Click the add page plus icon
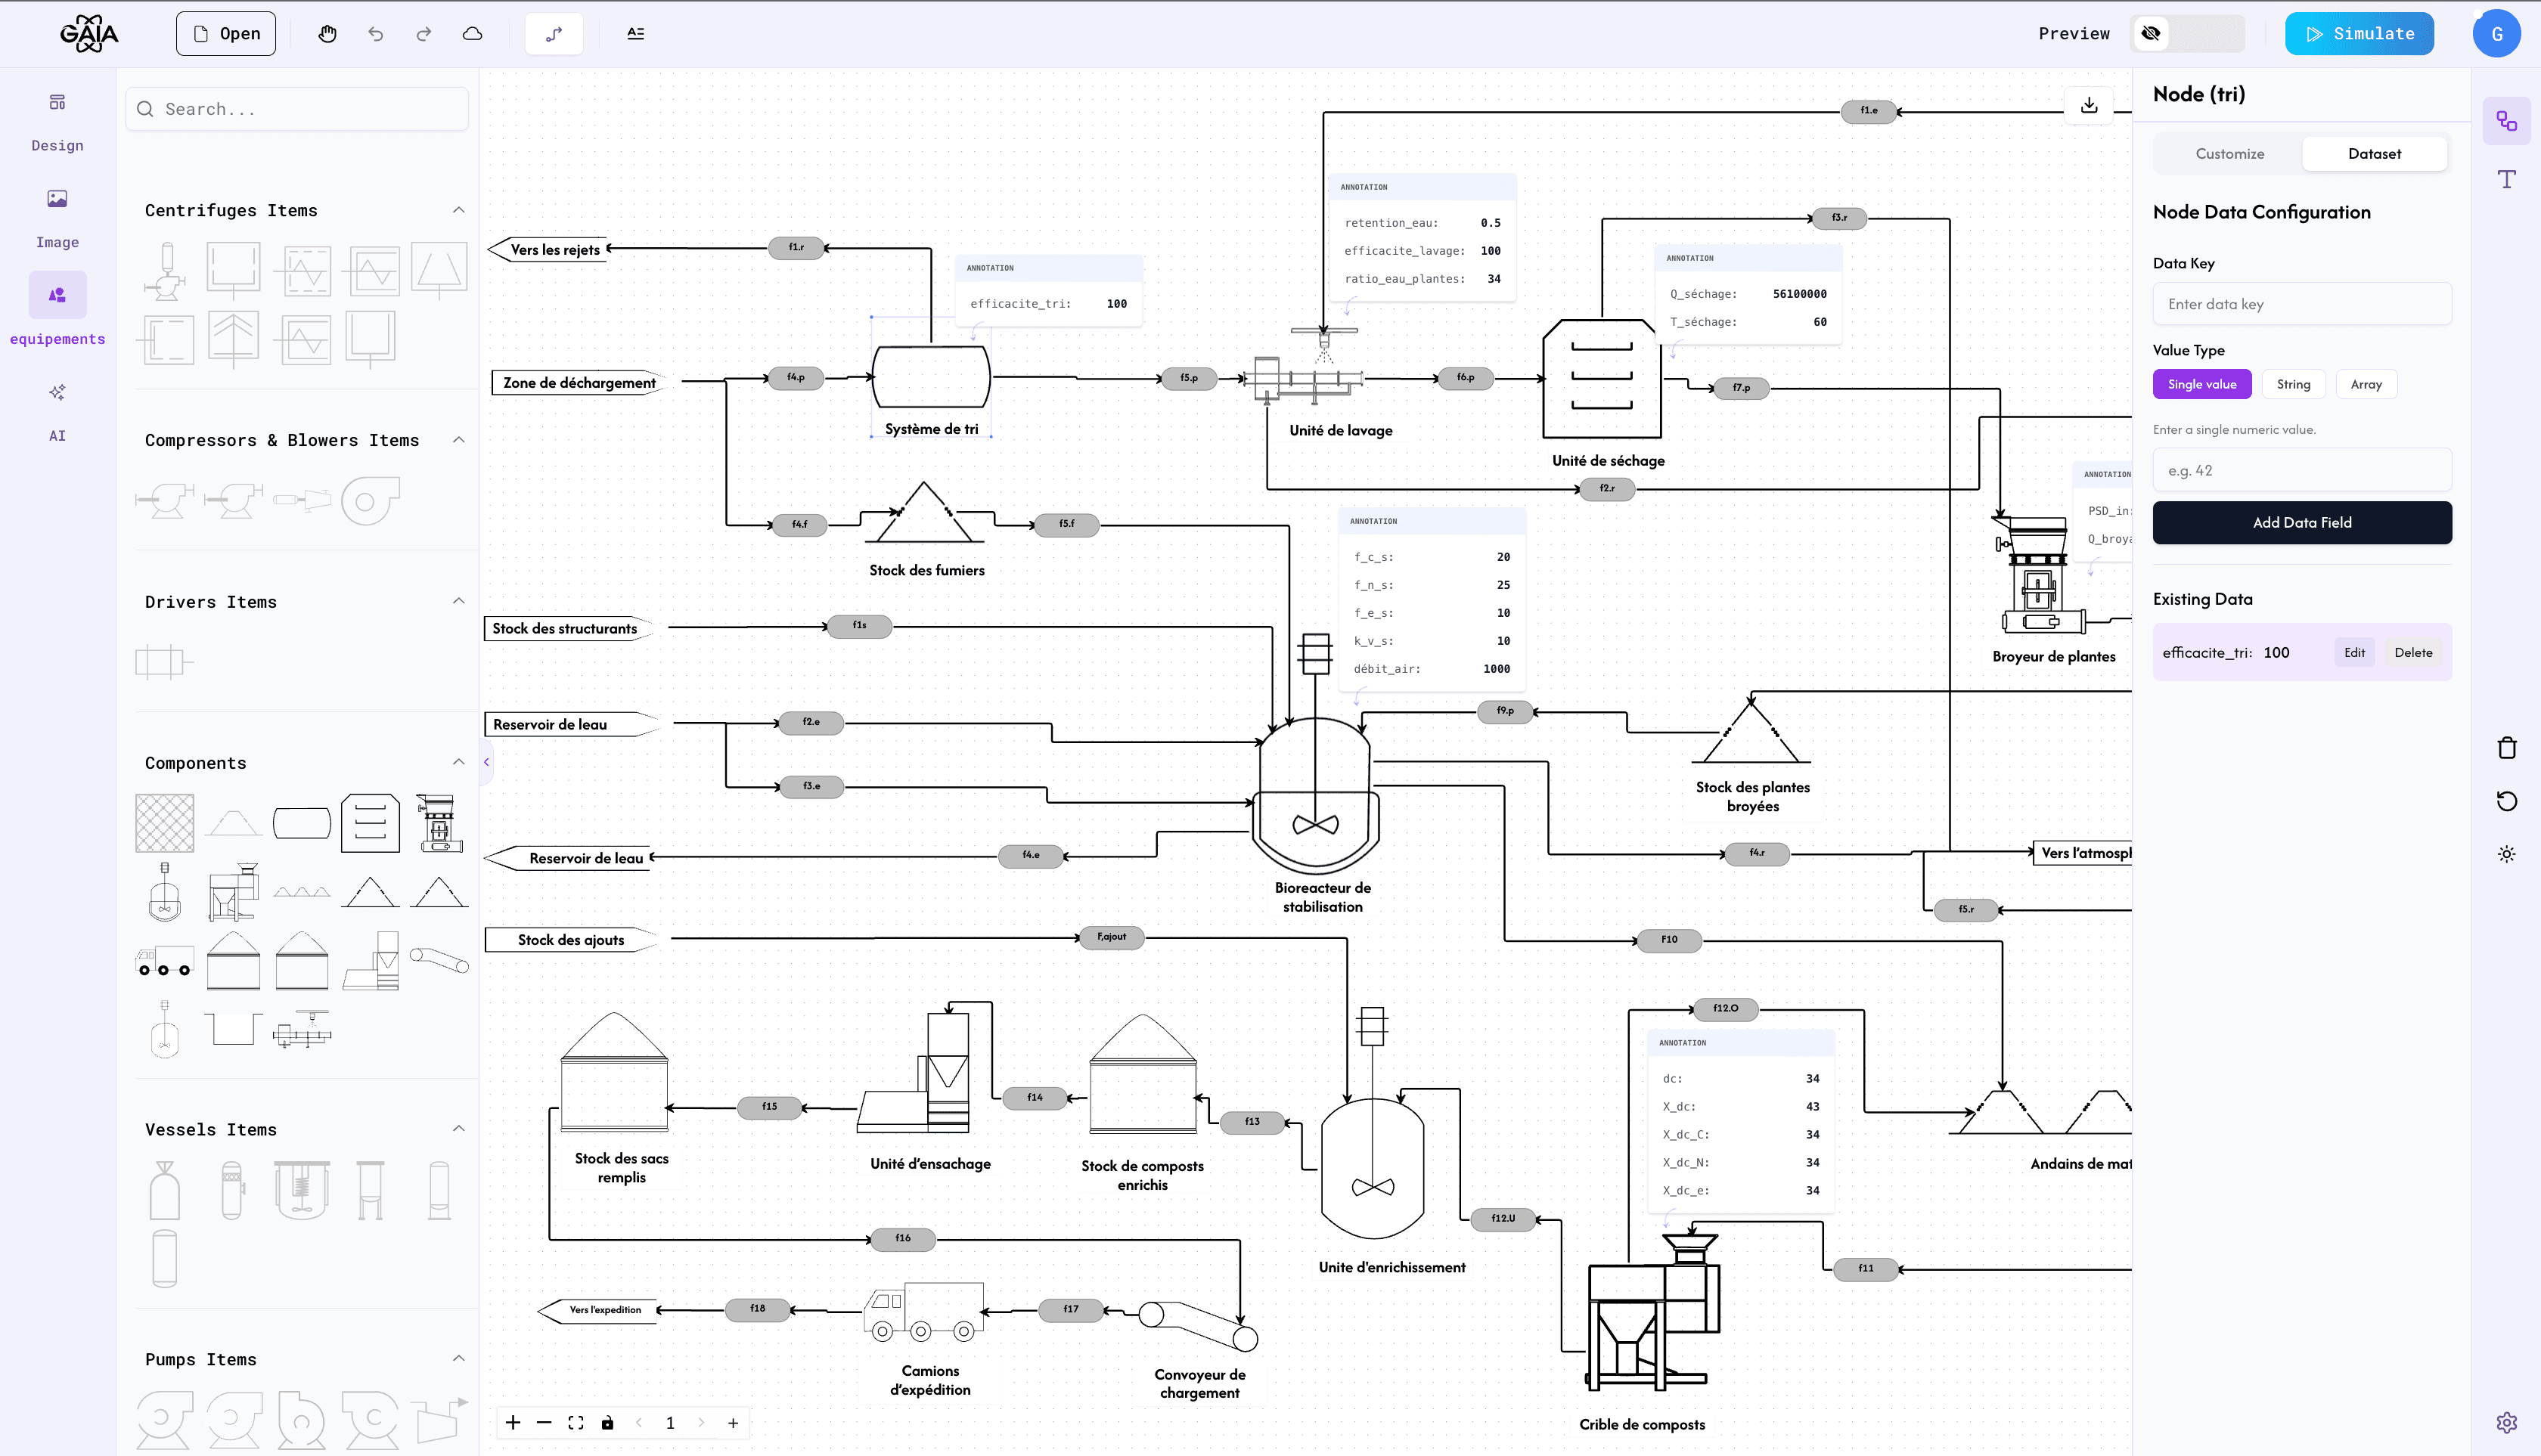Image resolution: width=2541 pixels, height=1456 pixels. click(x=734, y=1423)
